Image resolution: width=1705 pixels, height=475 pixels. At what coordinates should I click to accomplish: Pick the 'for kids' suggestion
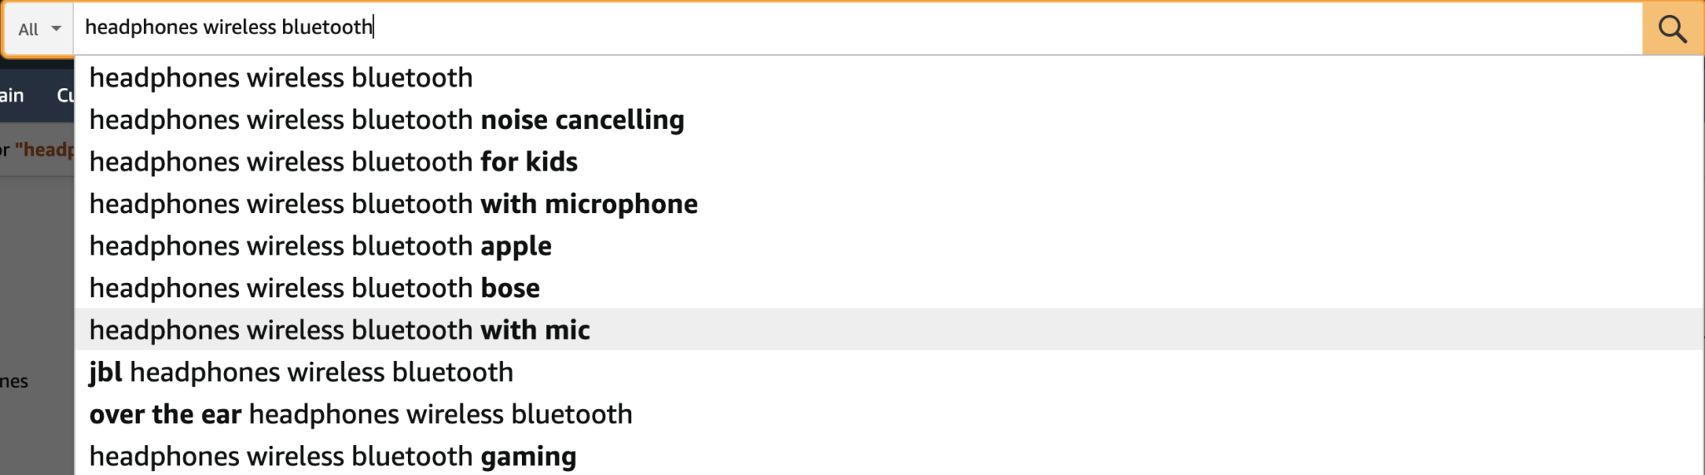click(x=888, y=161)
